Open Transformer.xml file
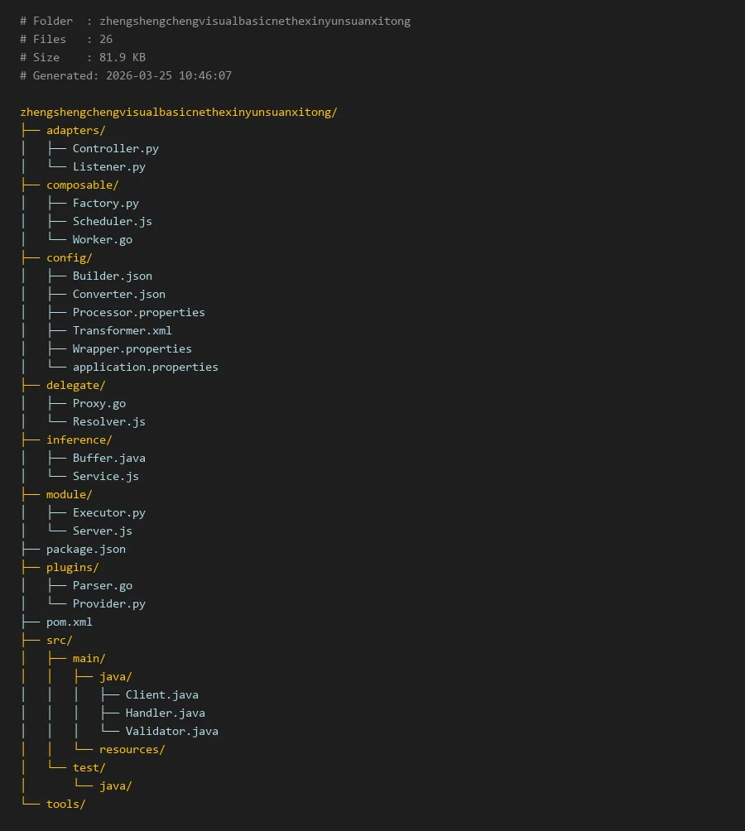Image resolution: width=745 pixels, height=831 pixels. tap(122, 330)
